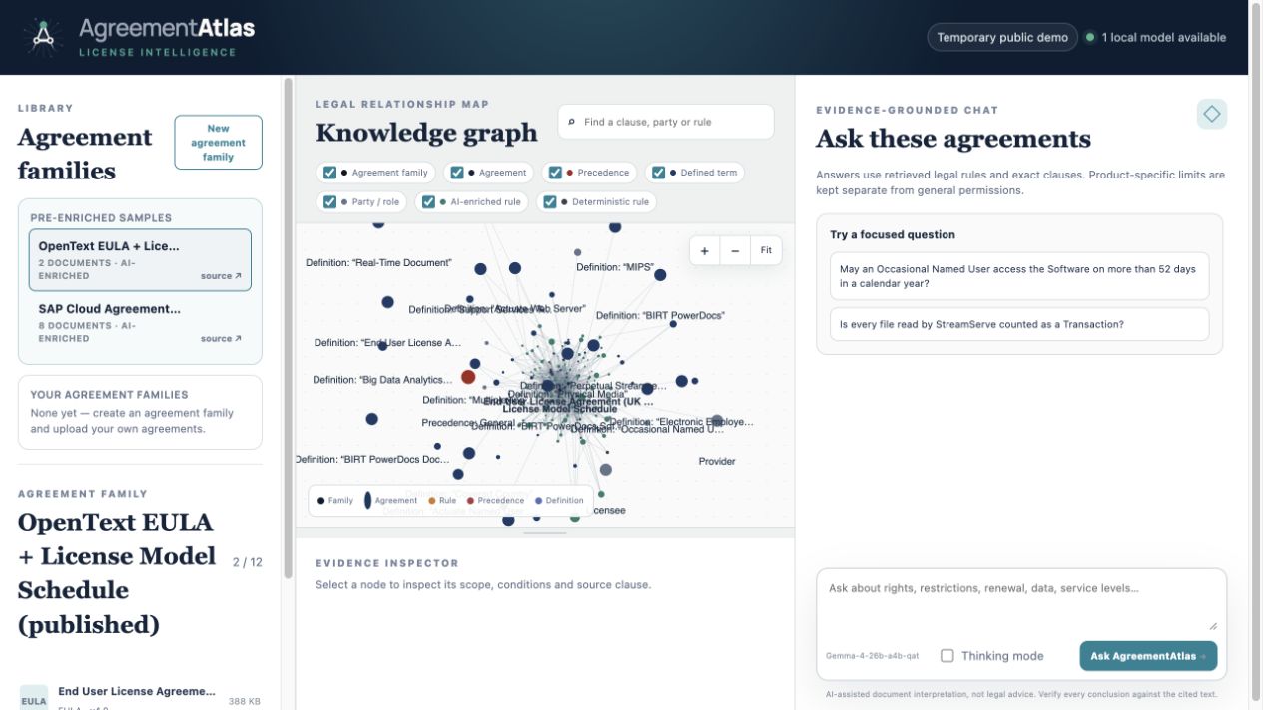Toggle the AI-enriched rule filter checkbox
Viewport: 1263px width, 710px height.
point(428,201)
